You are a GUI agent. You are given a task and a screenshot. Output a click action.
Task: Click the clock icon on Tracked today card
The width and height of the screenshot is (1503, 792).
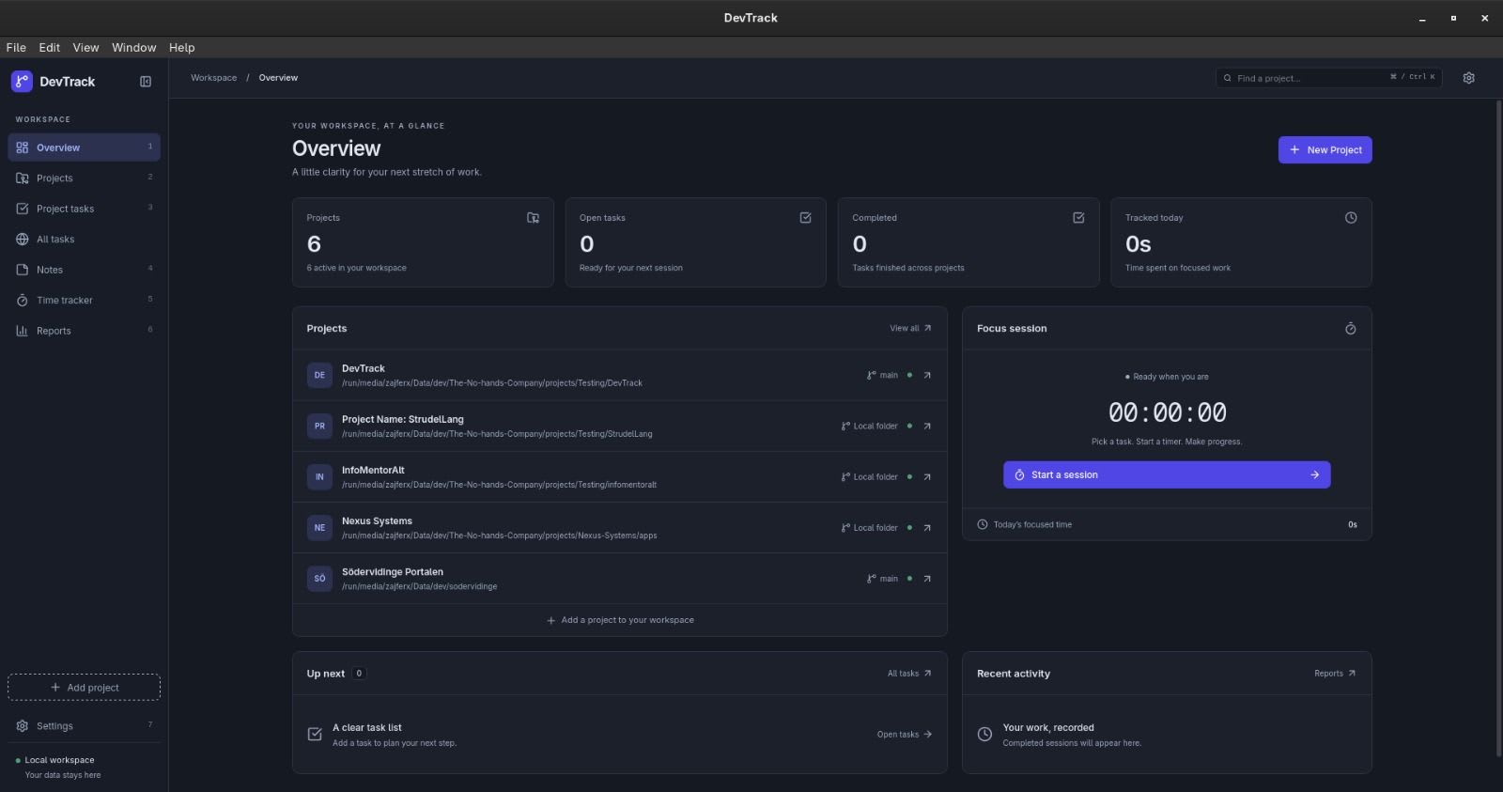1351,218
